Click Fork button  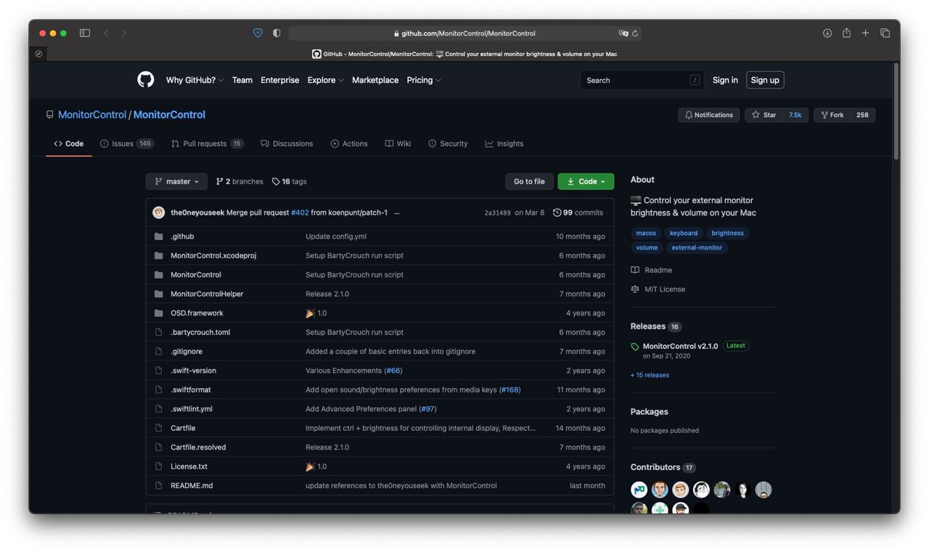point(832,115)
